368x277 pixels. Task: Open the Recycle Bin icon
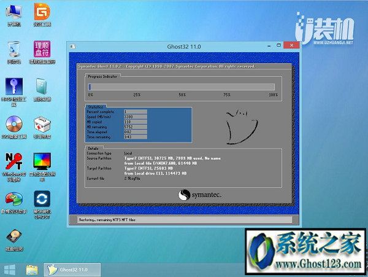(14, 52)
